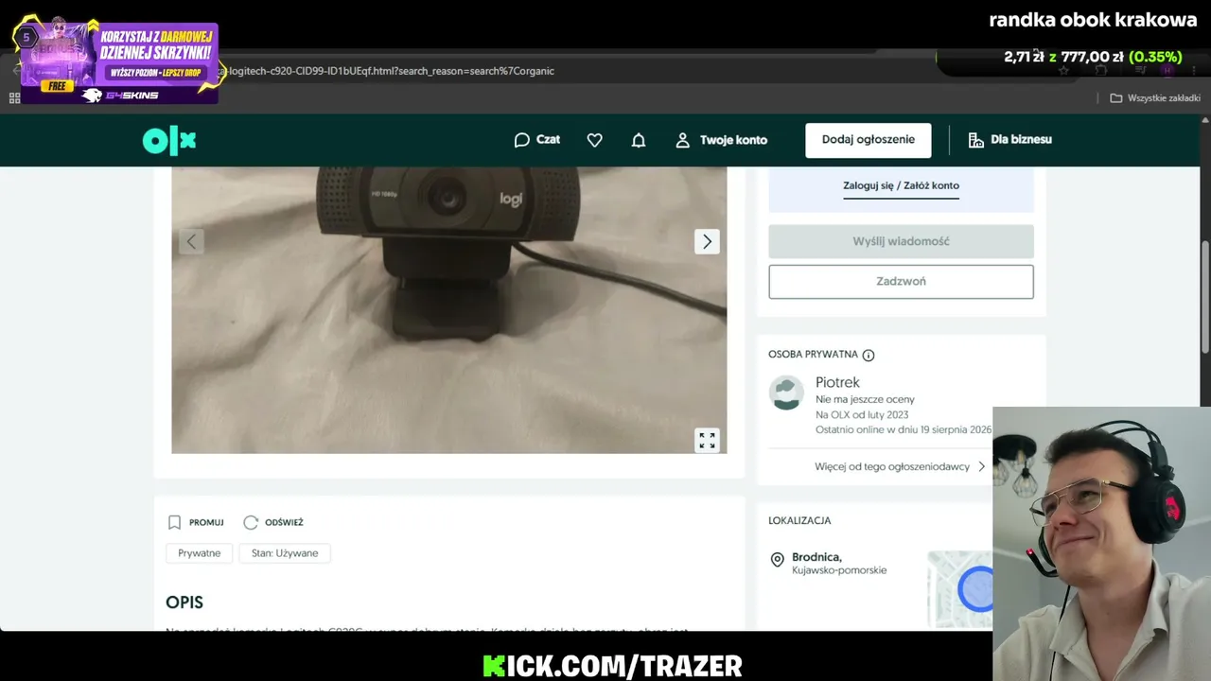Click the Brodnica location pin icon
The height and width of the screenshot is (681, 1211).
tap(778, 560)
